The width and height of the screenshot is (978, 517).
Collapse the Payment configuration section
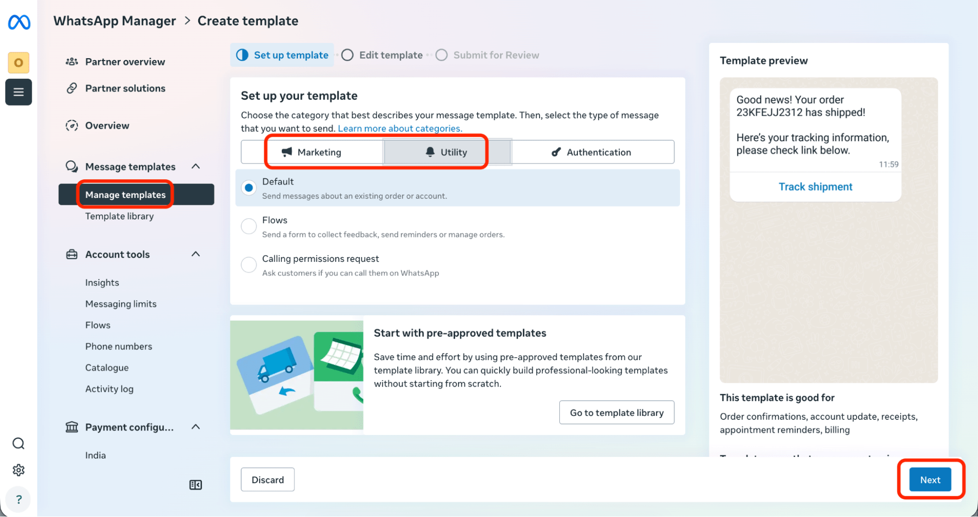click(196, 427)
